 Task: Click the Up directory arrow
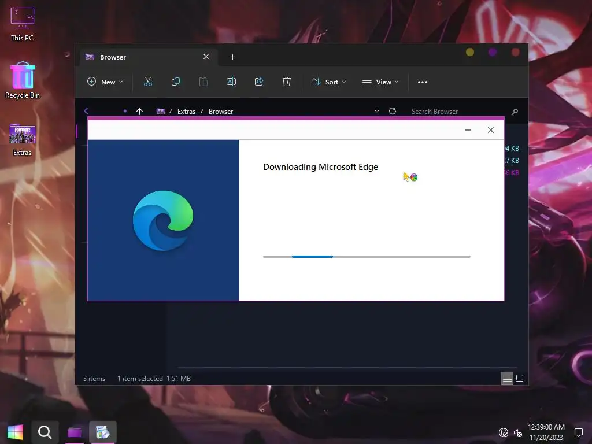(139, 112)
